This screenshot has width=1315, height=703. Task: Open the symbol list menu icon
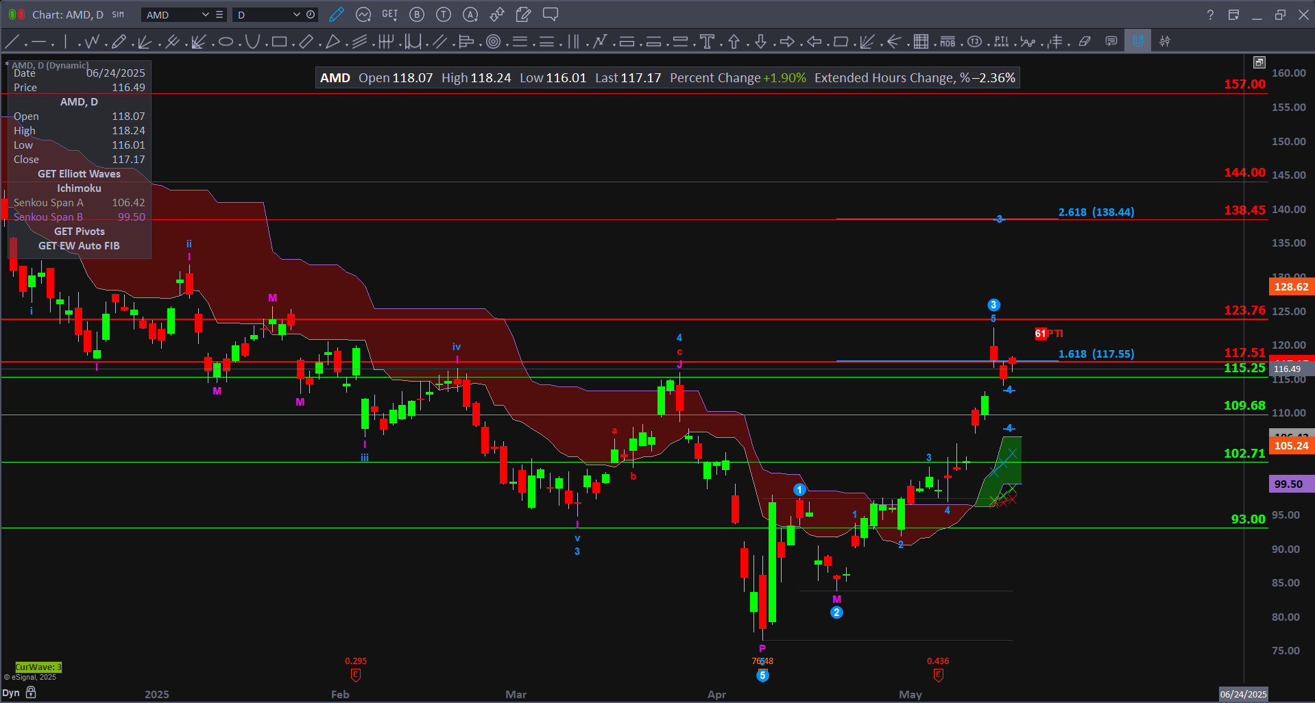tap(219, 14)
